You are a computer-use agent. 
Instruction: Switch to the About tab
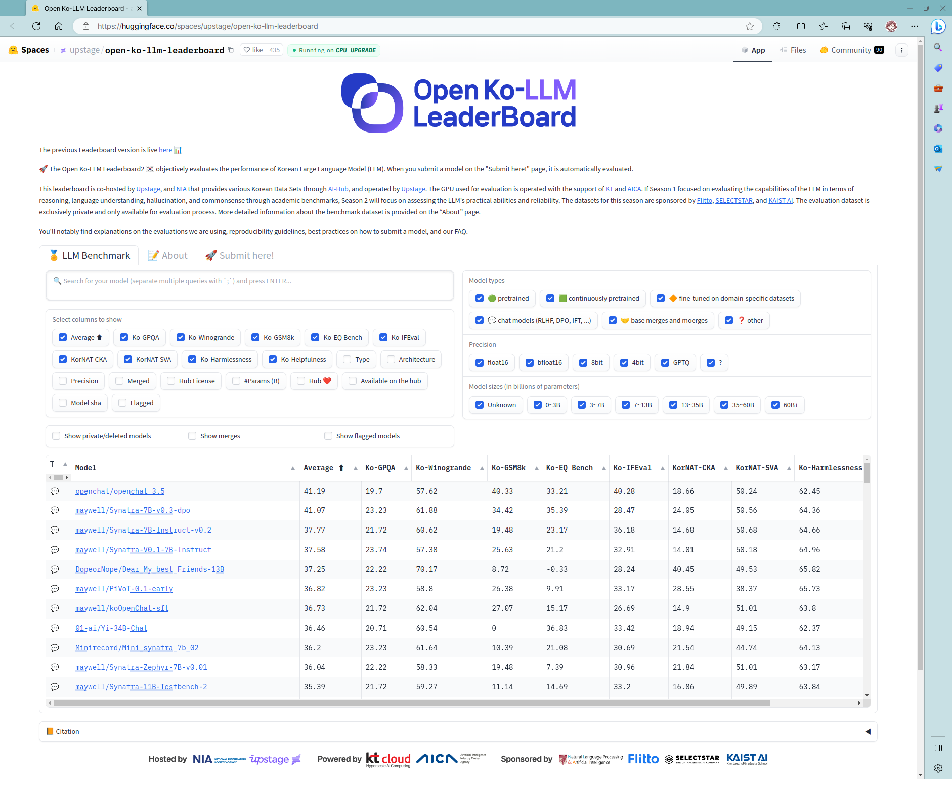pos(167,255)
